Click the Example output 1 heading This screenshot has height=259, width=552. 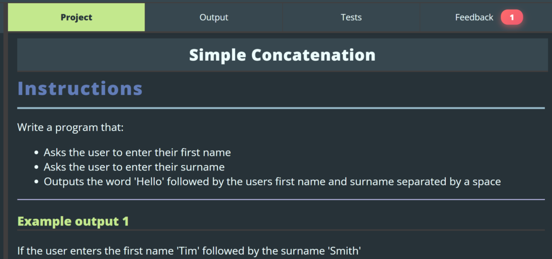73,221
